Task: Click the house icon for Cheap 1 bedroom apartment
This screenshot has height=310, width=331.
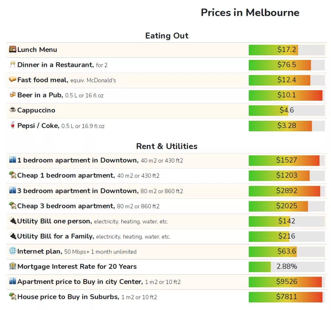Action: click(x=13, y=175)
